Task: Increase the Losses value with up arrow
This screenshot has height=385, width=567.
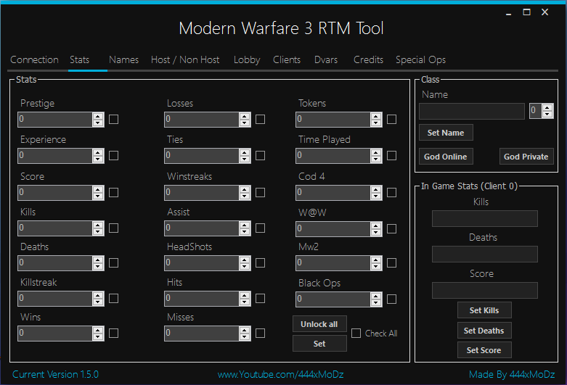Action: [245, 116]
